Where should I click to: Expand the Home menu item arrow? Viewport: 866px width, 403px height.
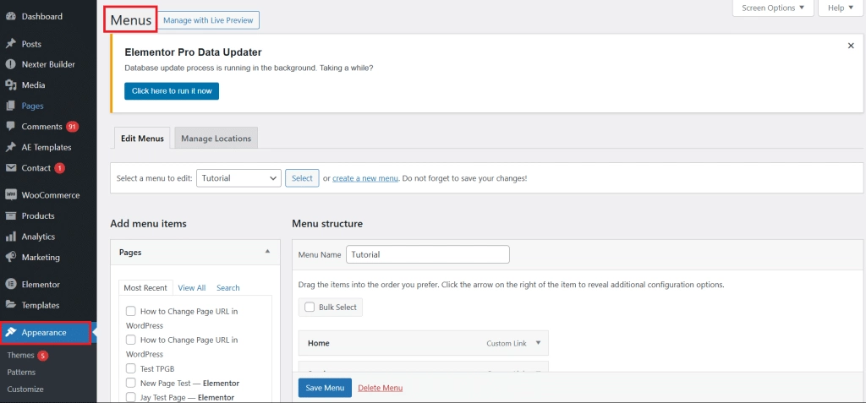pos(540,343)
